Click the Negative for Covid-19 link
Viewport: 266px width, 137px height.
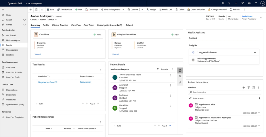(48, 82)
